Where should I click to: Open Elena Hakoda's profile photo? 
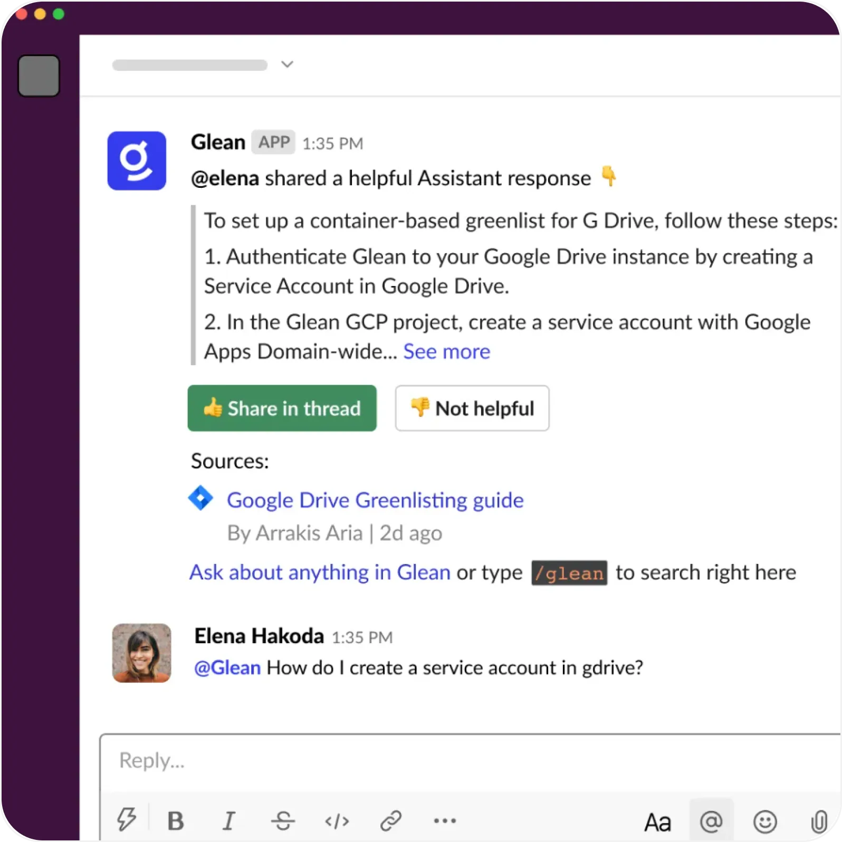click(x=142, y=653)
